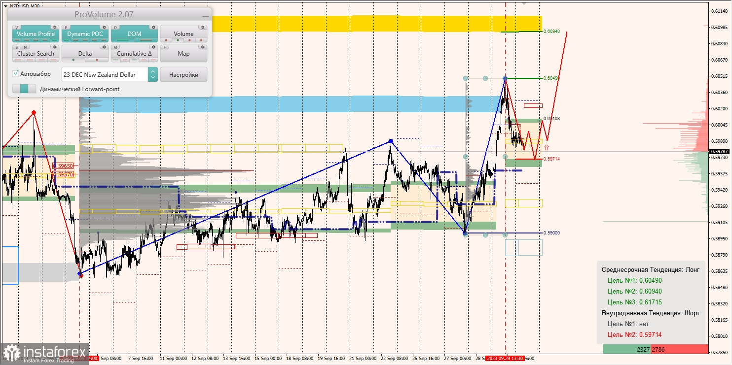Click the 0.59650 price tag
The width and height of the screenshot is (732, 365).
(x=64, y=166)
